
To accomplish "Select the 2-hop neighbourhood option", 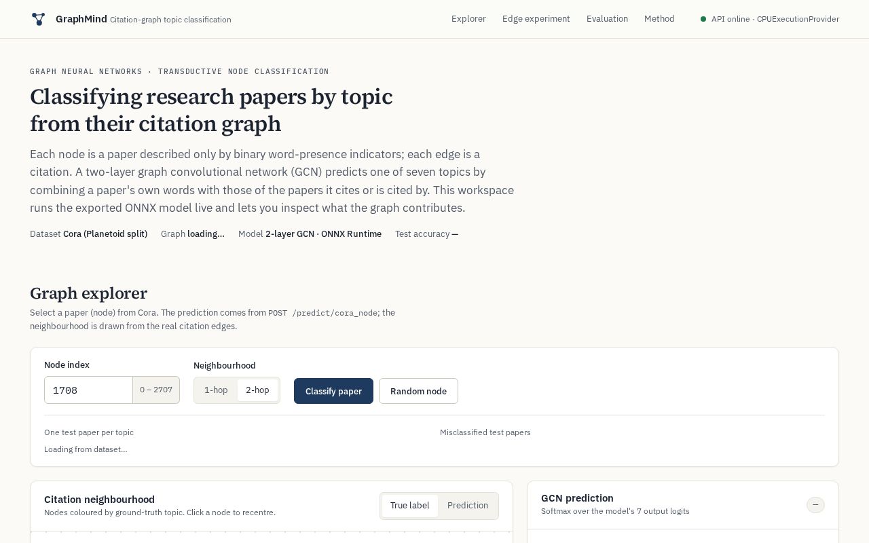I will point(257,390).
